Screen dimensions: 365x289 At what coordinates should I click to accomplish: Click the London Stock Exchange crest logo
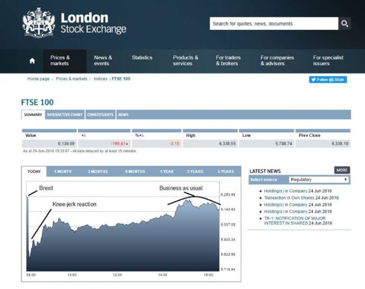pos(39,22)
